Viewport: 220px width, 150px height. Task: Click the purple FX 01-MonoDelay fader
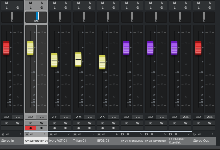coord(126,48)
